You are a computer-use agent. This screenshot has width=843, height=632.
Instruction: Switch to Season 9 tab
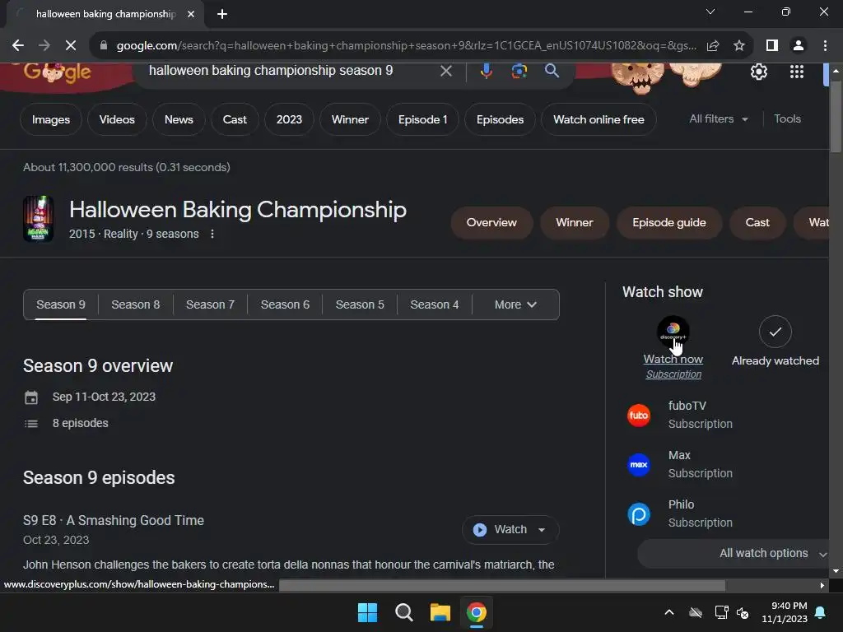pos(61,304)
